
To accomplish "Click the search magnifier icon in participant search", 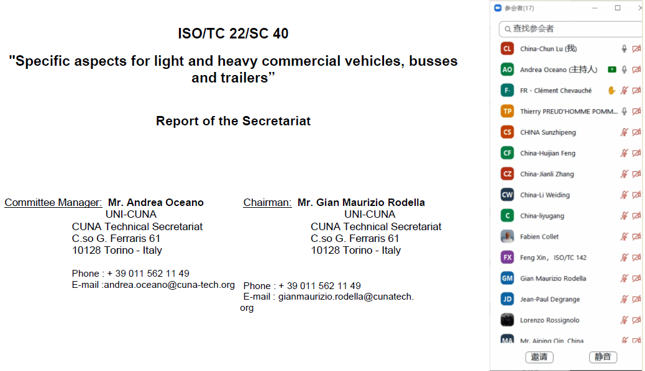I will tap(506, 29).
